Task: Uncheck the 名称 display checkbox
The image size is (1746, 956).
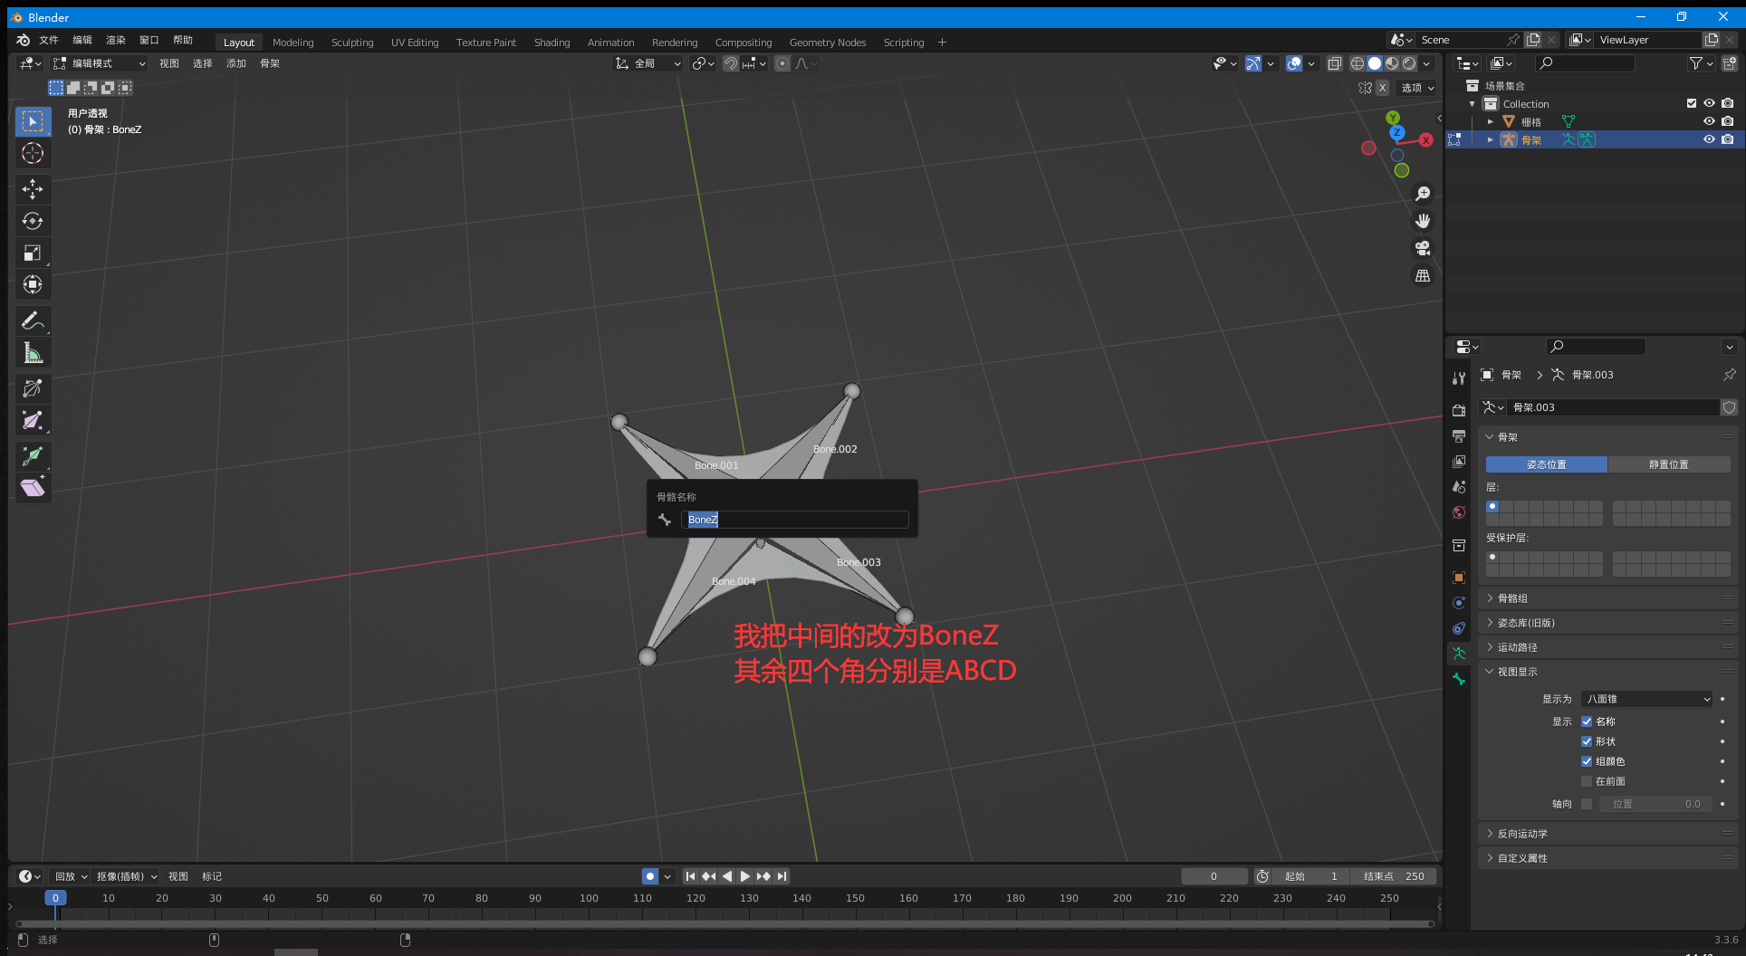Action: pyautogui.click(x=1587, y=722)
